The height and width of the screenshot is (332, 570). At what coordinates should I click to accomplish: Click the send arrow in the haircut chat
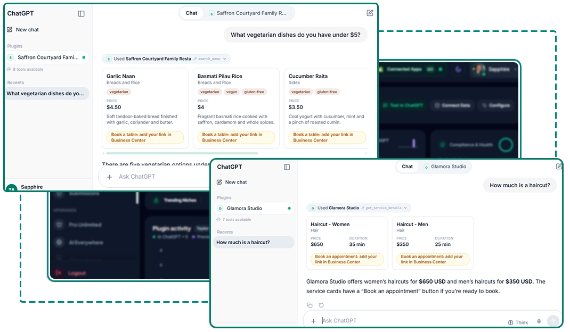click(553, 321)
